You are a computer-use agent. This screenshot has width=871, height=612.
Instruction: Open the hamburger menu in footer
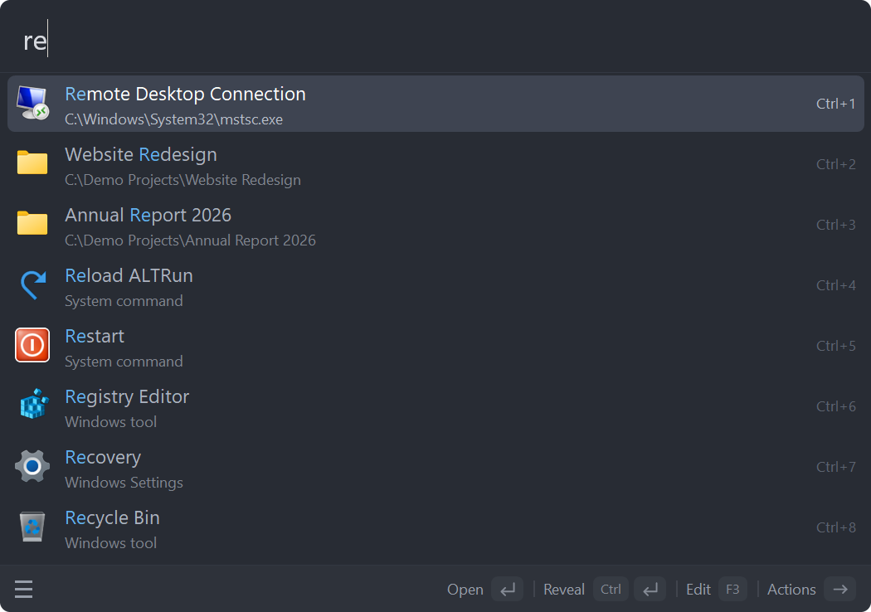pos(23,590)
